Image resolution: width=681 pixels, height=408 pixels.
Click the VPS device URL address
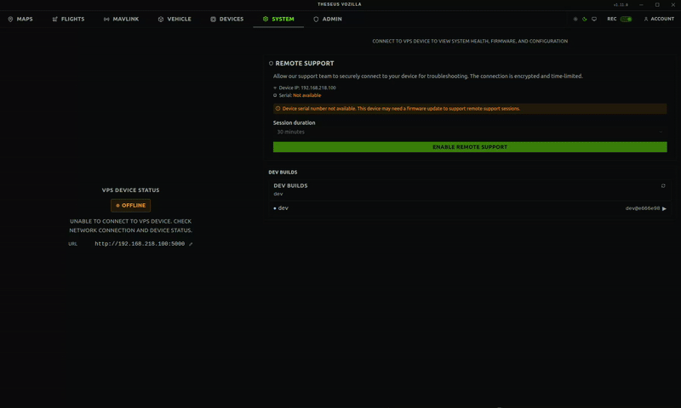[140, 244]
